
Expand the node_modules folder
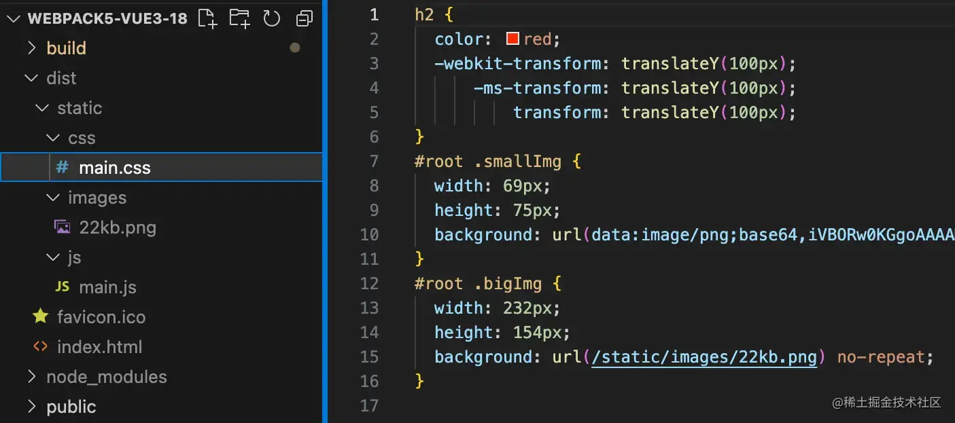pyautogui.click(x=31, y=376)
